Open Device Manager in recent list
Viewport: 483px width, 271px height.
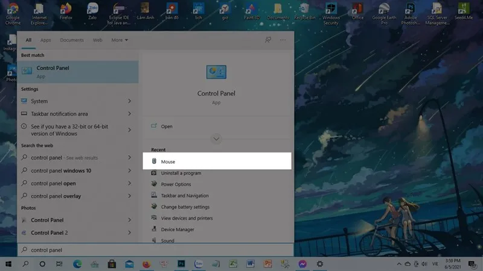[178, 229]
